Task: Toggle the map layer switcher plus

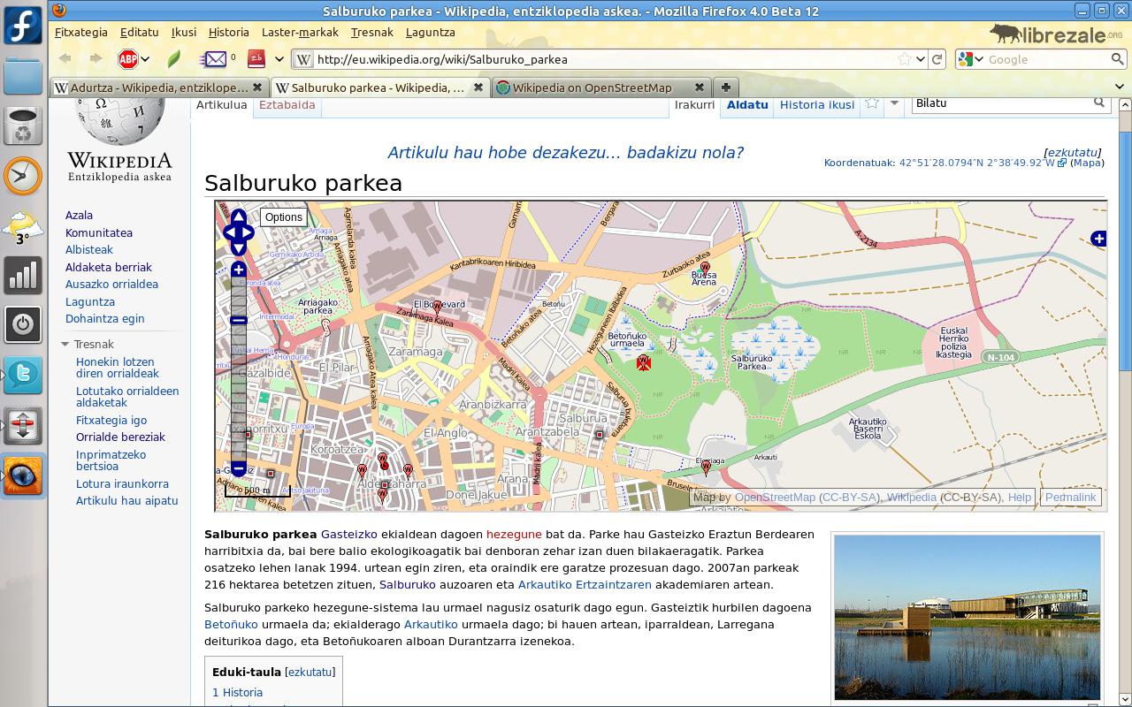Action: (x=1098, y=239)
